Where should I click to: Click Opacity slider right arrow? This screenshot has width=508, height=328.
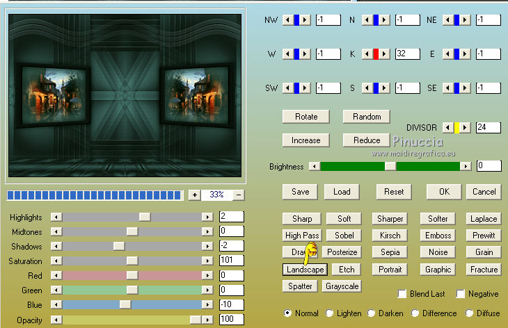pyautogui.click(x=207, y=320)
